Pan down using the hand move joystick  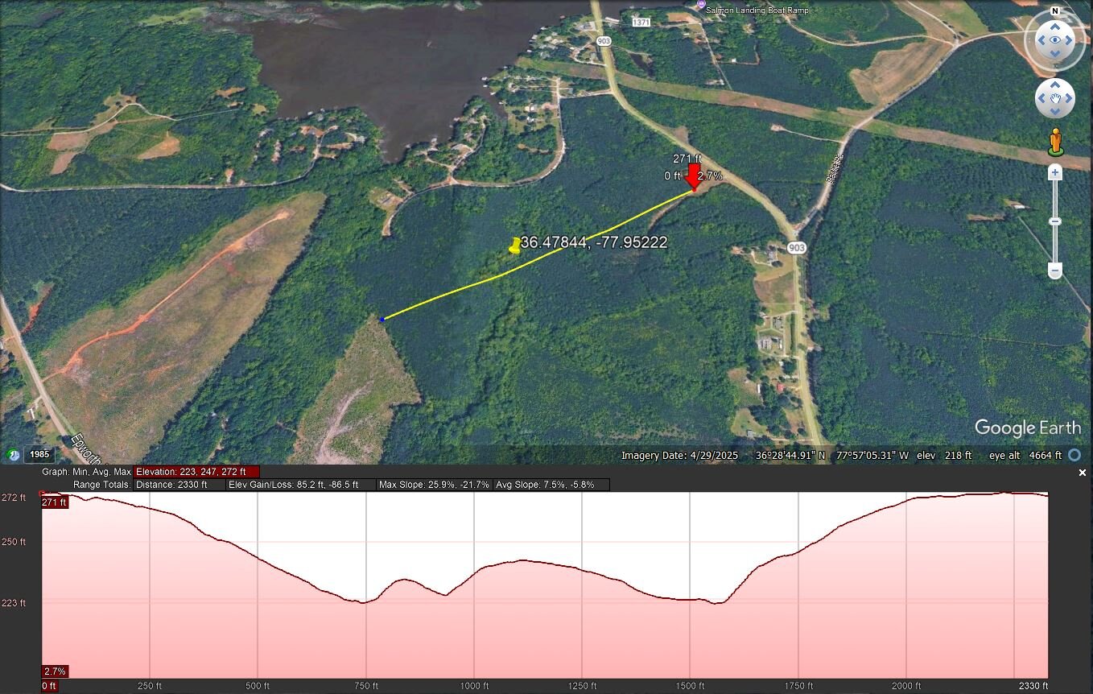1054,113
